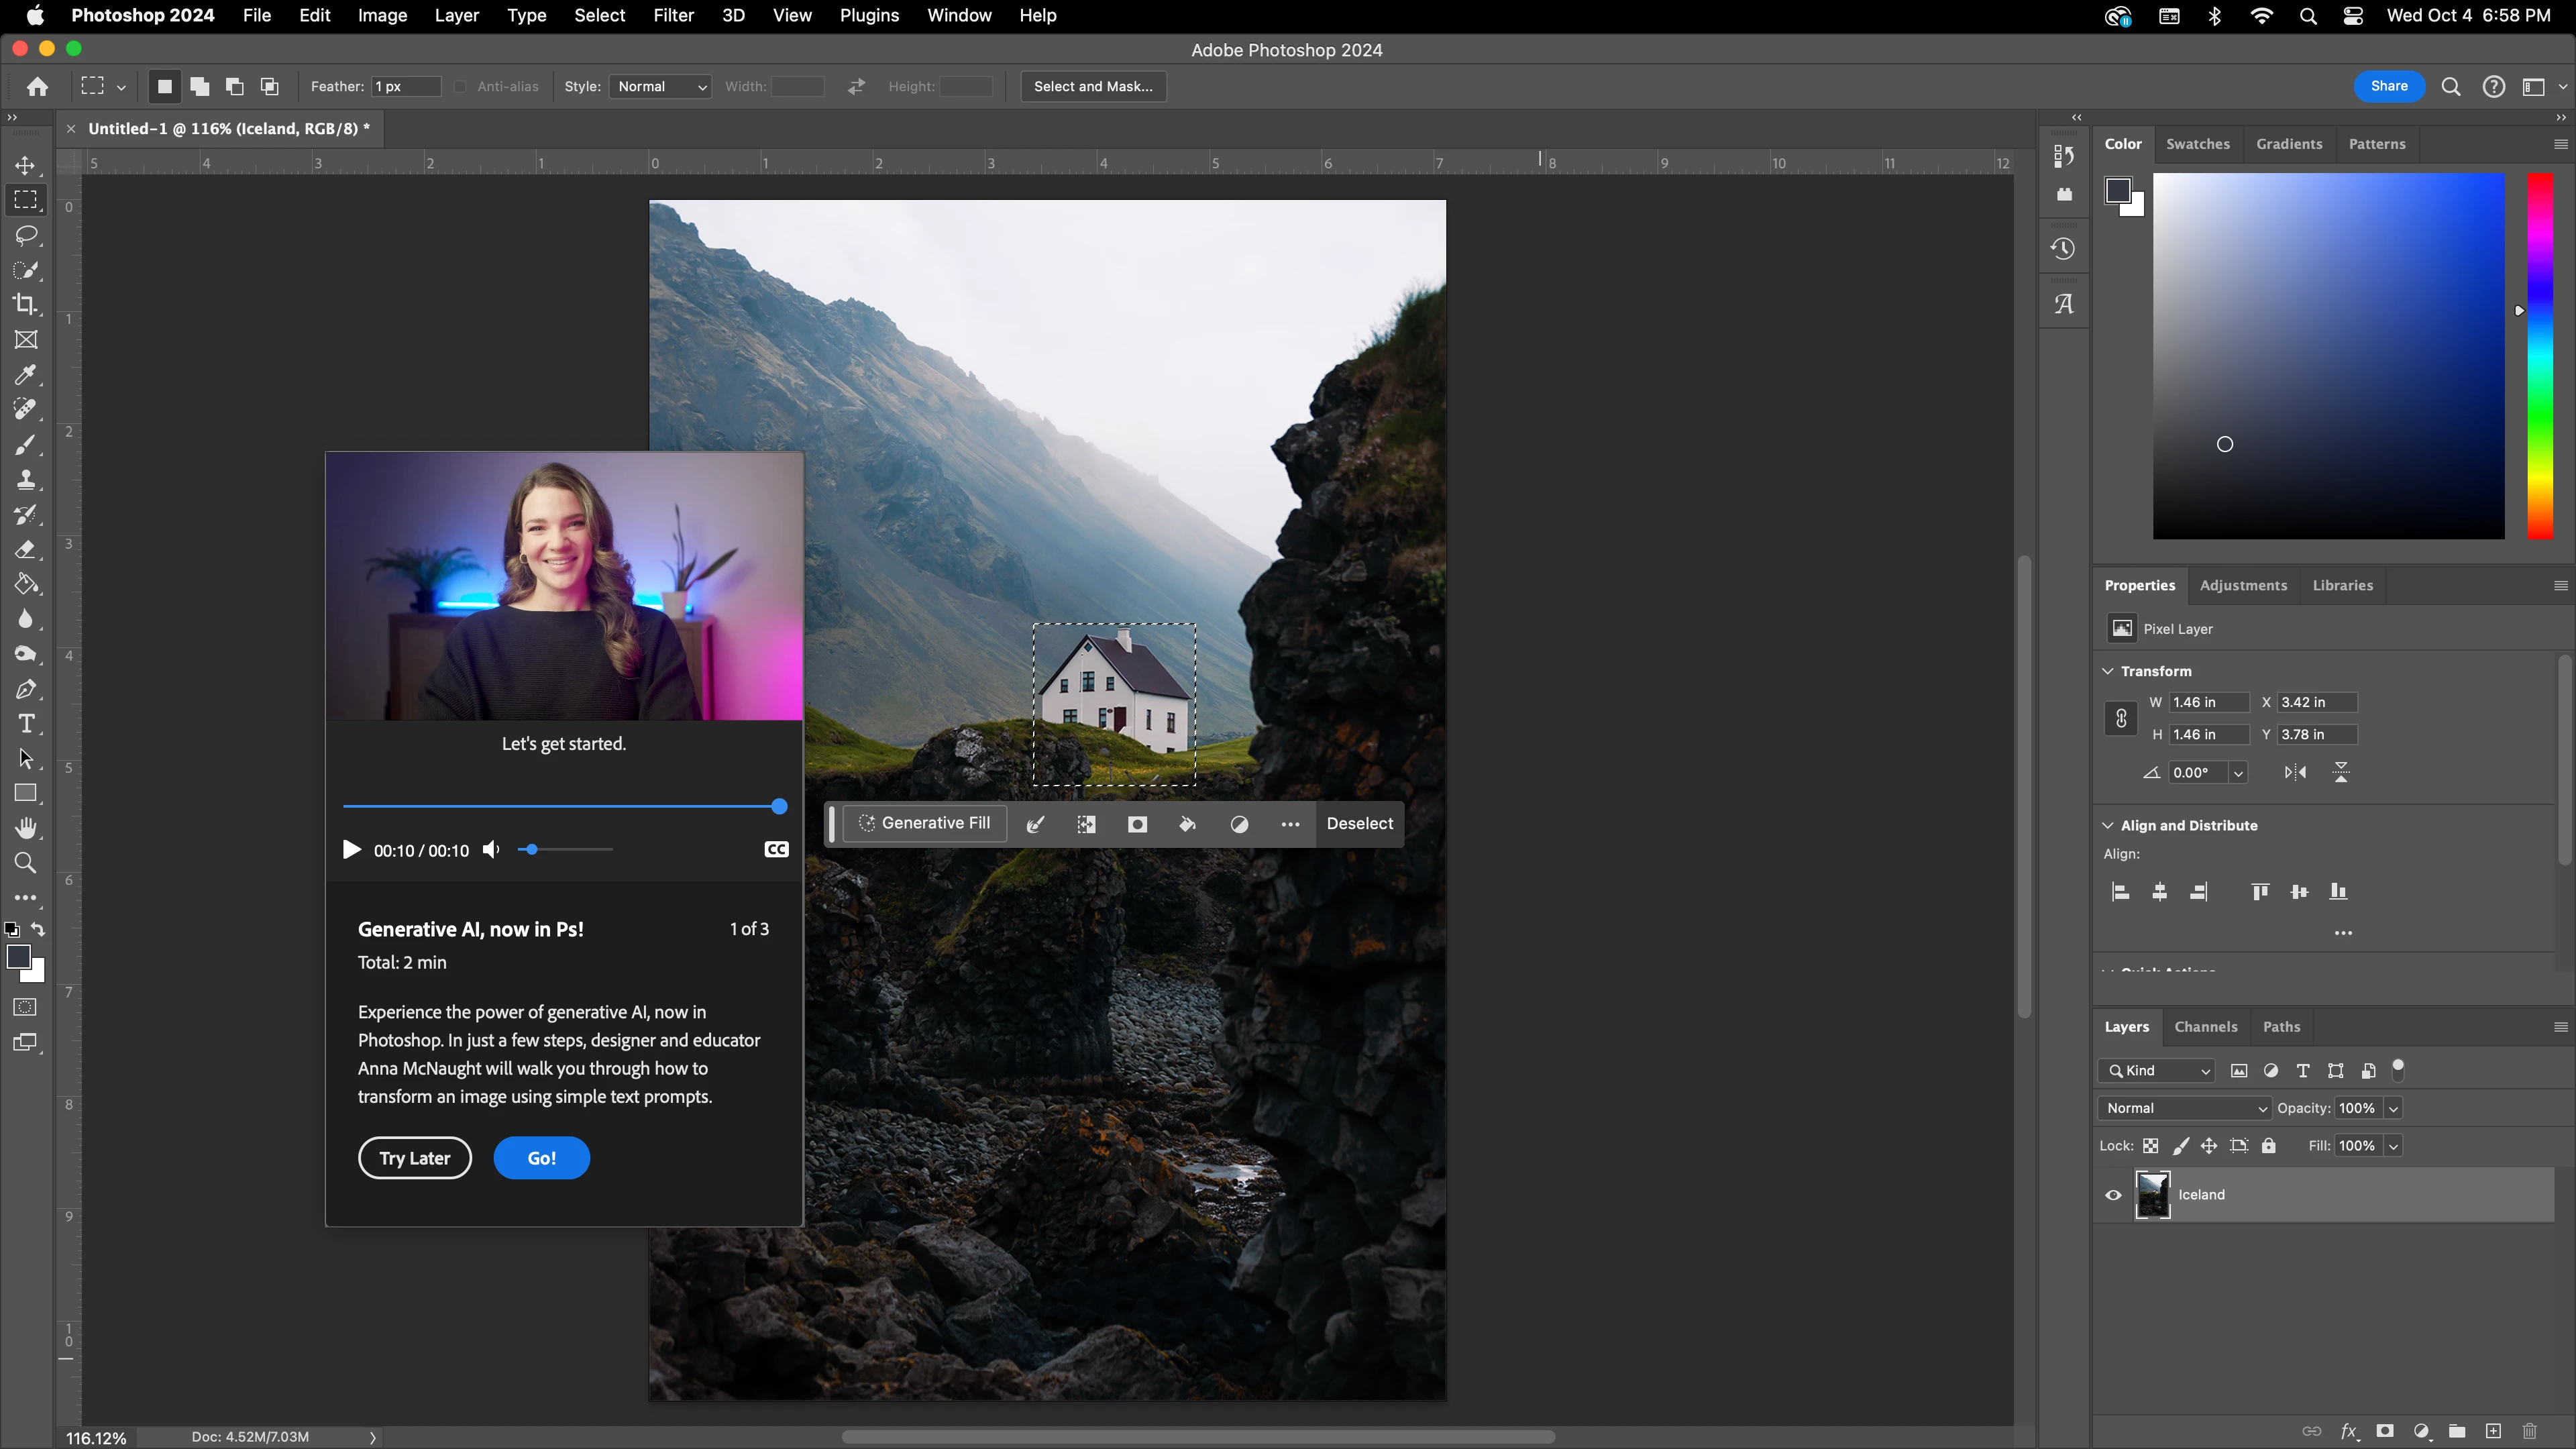The image size is (2576, 1449).
Task: Click the vertical hue spectrum slider
Action: (x=2540, y=356)
